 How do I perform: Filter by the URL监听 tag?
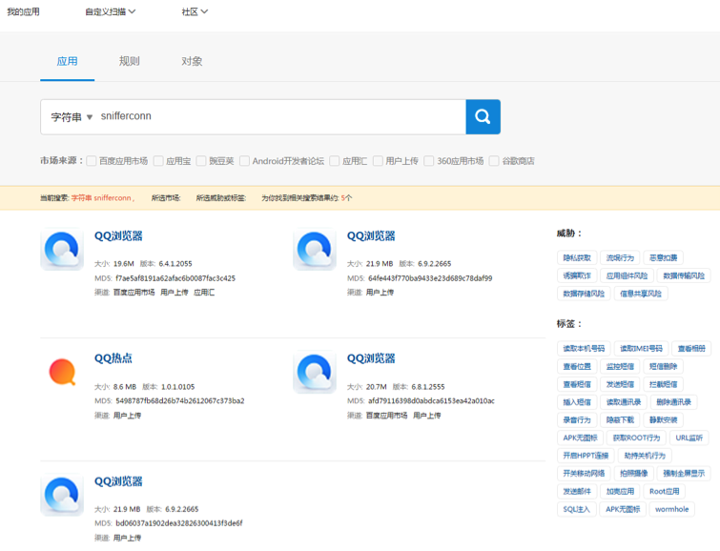[689, 438]
